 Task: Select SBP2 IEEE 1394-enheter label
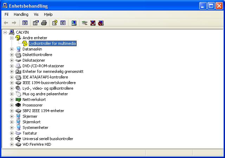[x=43, y=111]
